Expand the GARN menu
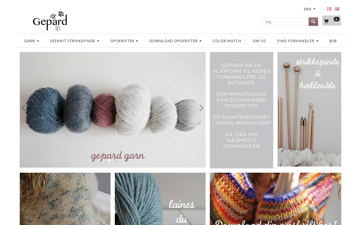 32,41
